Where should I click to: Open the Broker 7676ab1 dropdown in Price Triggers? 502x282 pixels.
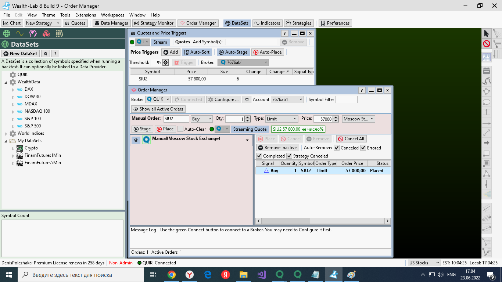tap(243, 62)
